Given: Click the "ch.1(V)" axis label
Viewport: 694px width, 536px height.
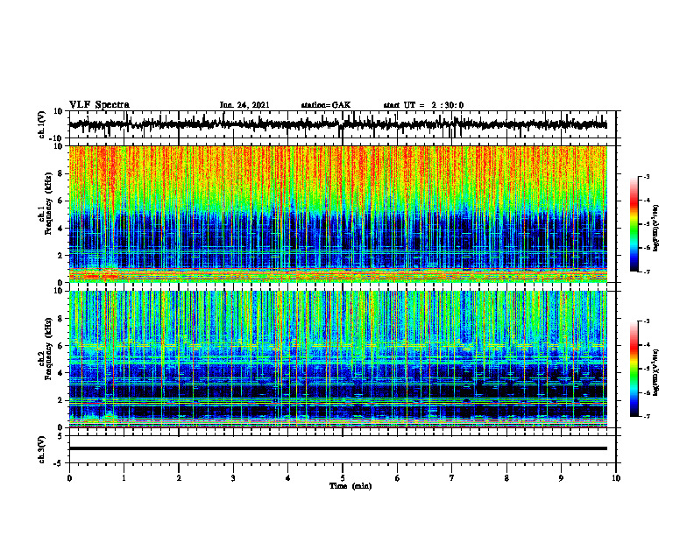Looking at the screenshot, I should [42, 124].
